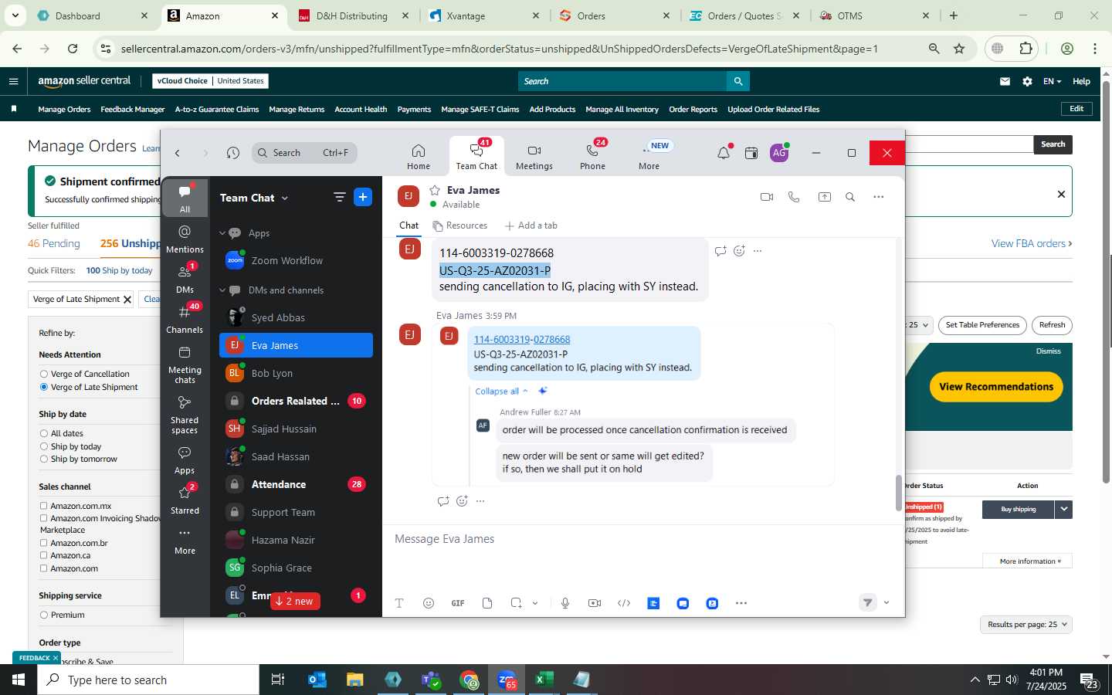The width and height of the screenshot is (1112, 695).
Task: Select Ship by today radio
Action: tap(44, 446)
